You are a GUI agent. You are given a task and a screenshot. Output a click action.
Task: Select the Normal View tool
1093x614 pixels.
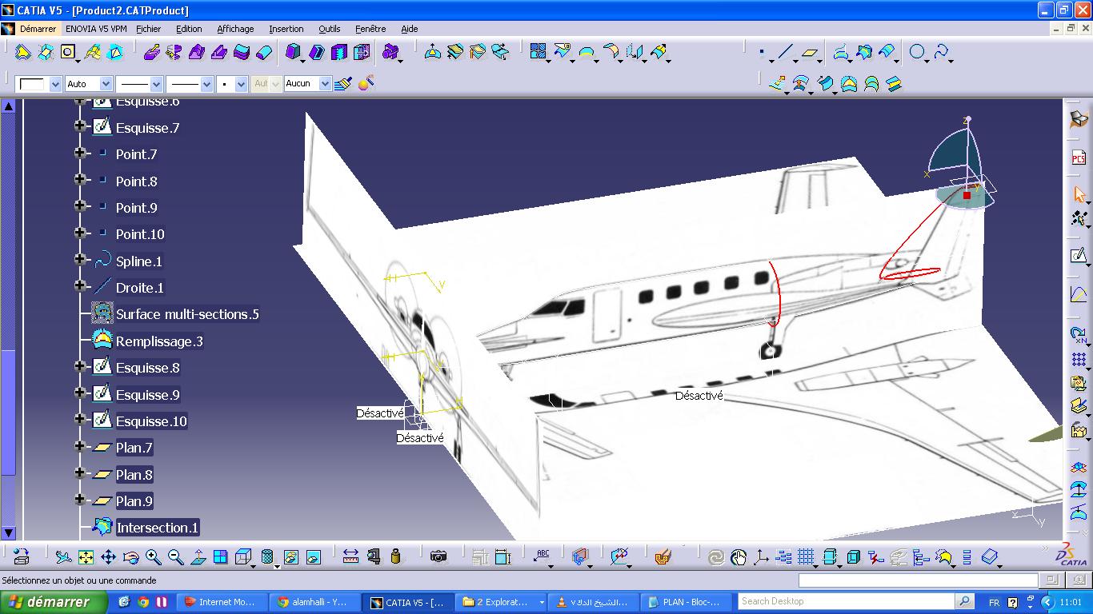pos(198,556)
